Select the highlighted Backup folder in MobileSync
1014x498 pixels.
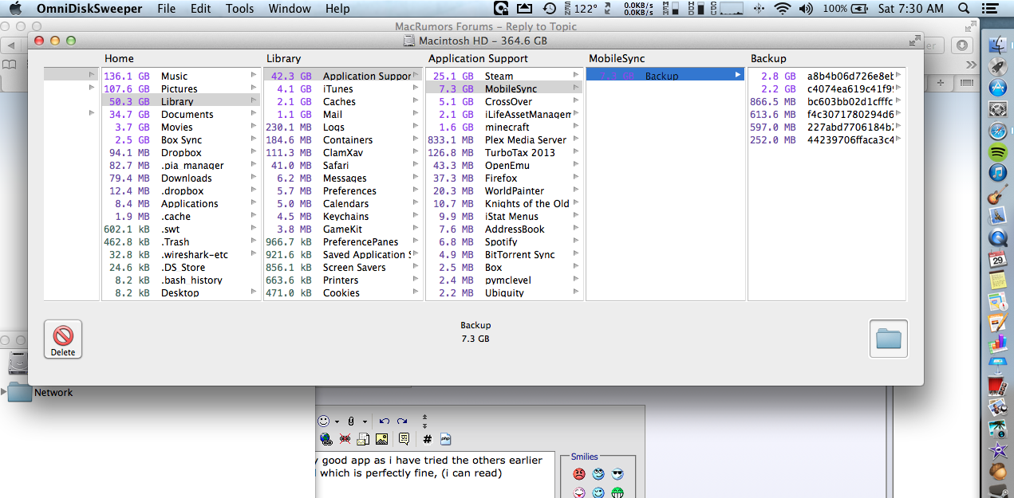pyautogui.click(x=665, y=76)
